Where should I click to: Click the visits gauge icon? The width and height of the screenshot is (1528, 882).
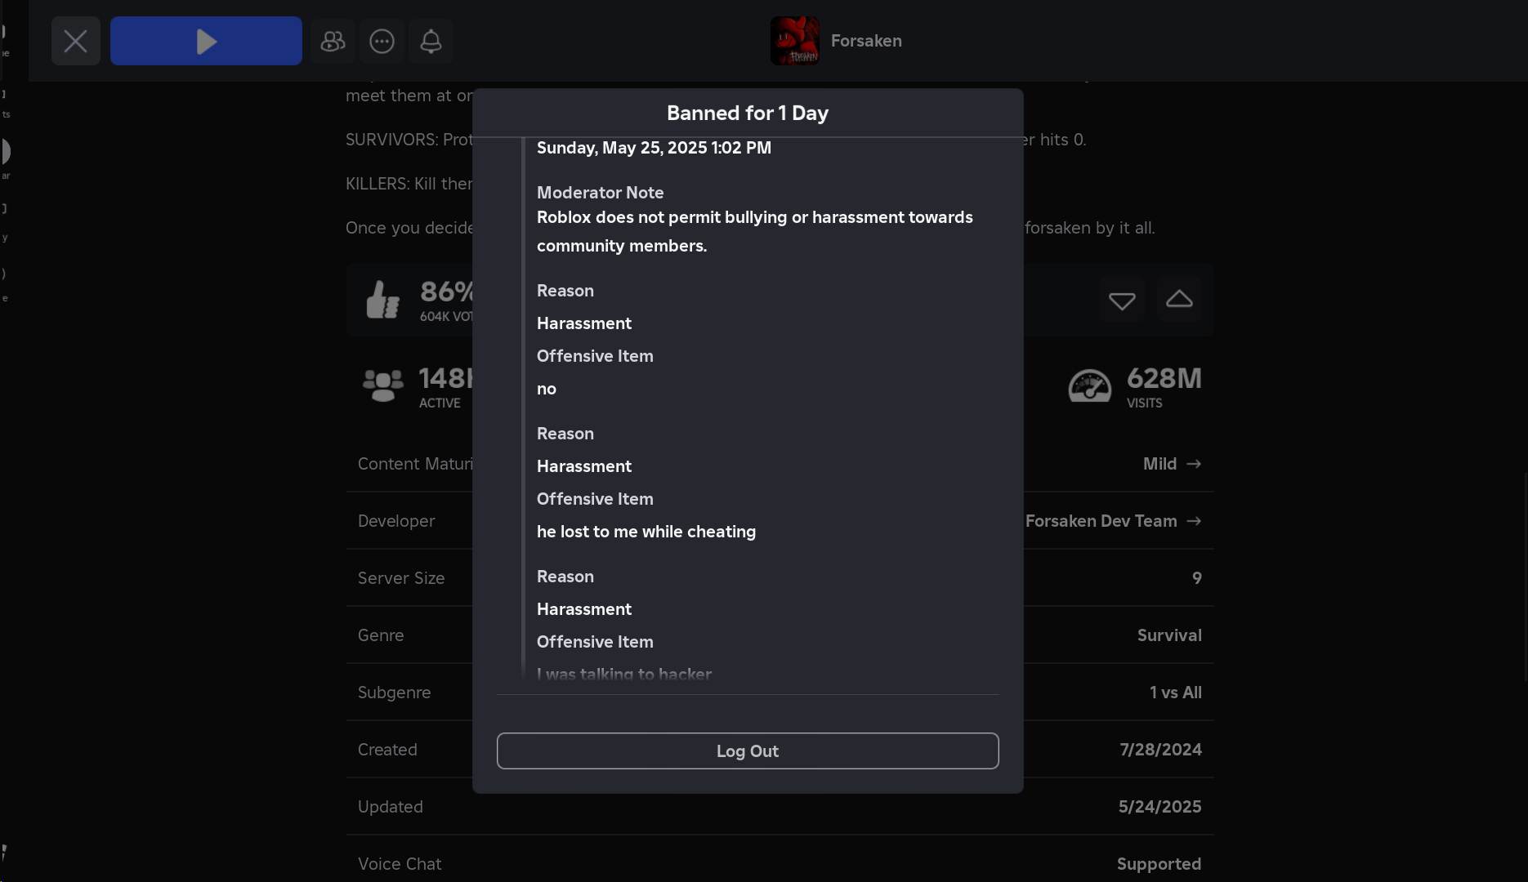1089,385
